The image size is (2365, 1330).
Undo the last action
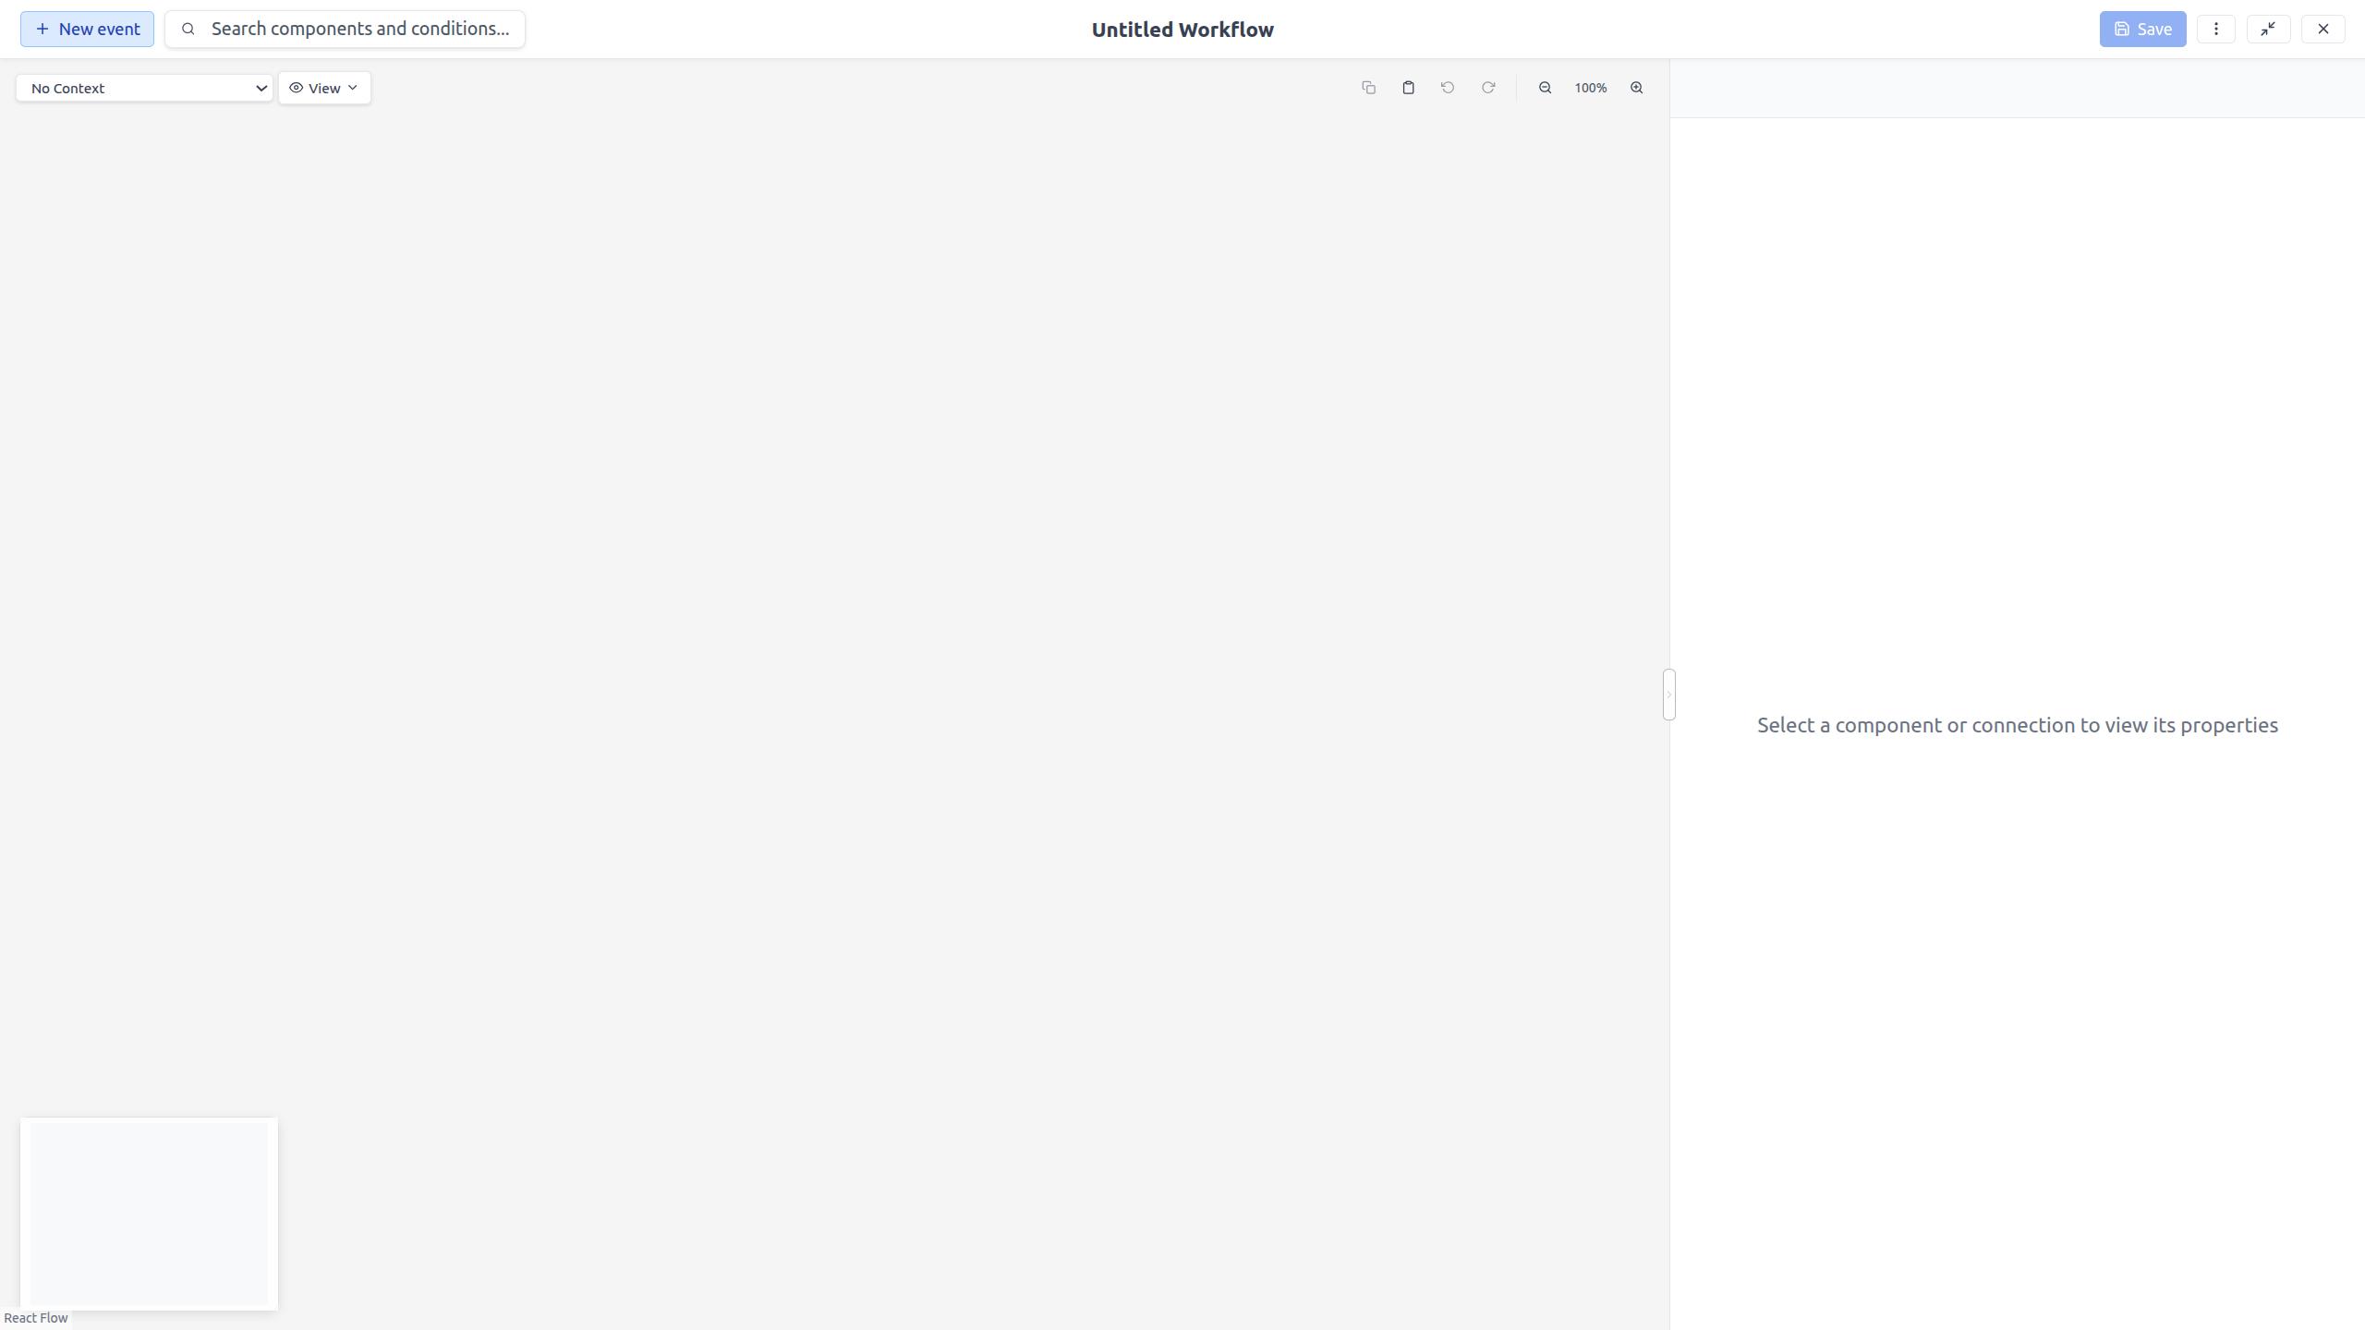[x=1448, y=88]
